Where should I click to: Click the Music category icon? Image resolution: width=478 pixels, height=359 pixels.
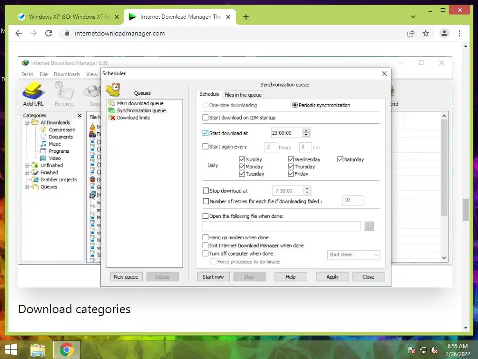tap(43, 144)
